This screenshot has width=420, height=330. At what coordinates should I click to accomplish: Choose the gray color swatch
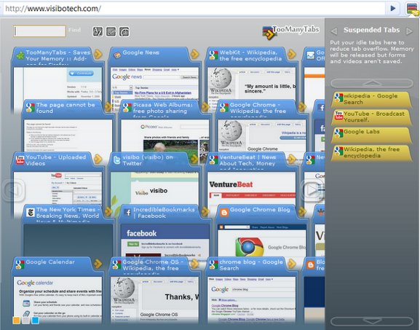tap(25, 321)
